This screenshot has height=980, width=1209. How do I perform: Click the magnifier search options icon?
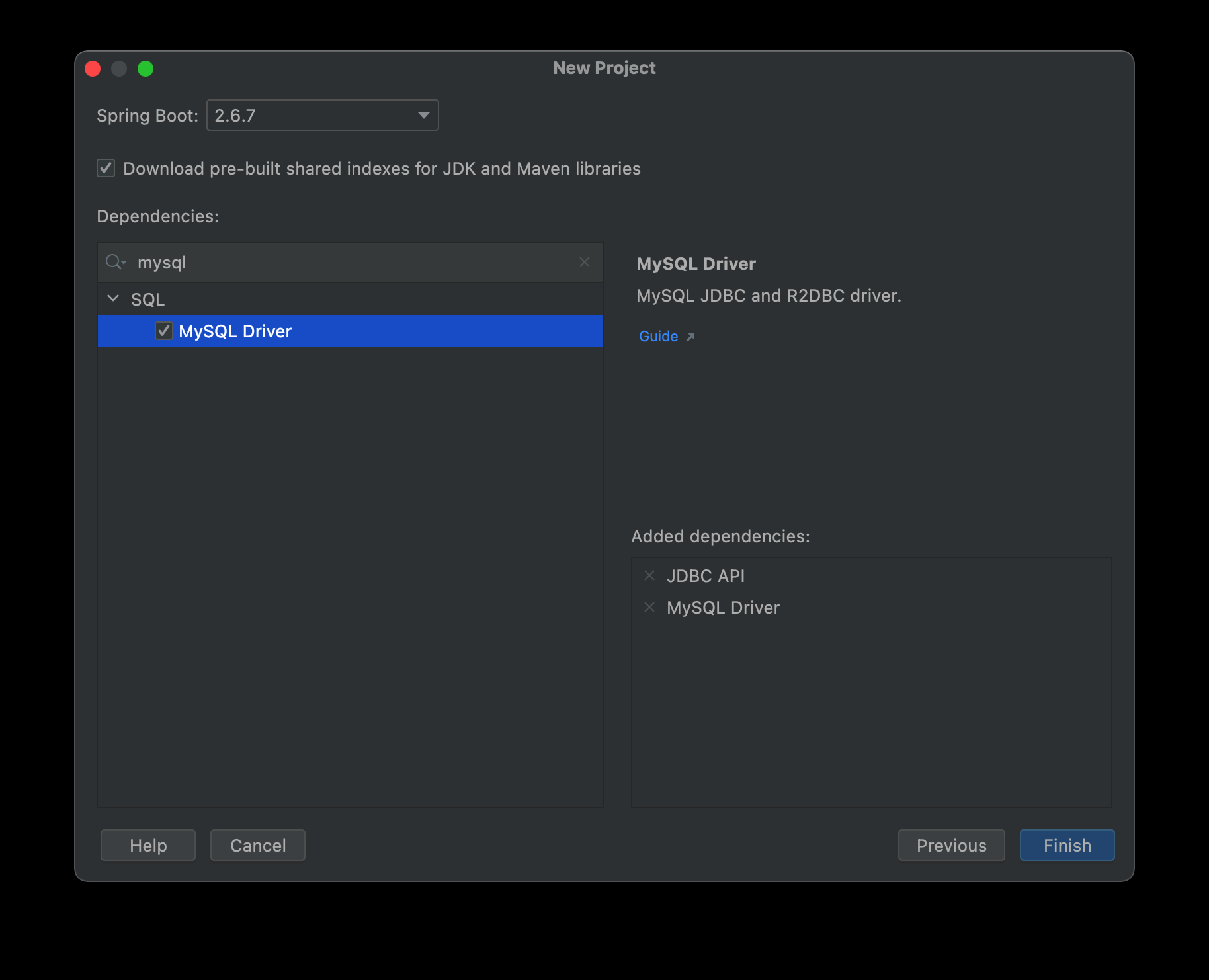(x=116, y=263)
